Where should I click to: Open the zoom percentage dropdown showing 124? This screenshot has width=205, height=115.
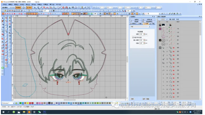[49, 11]
